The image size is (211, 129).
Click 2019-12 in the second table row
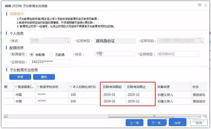134,101
